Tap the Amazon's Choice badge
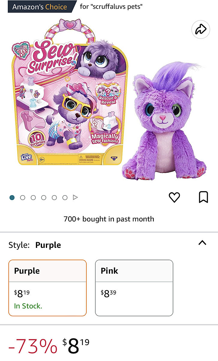This screenshot has width=218, height=361. pos(40,7)
